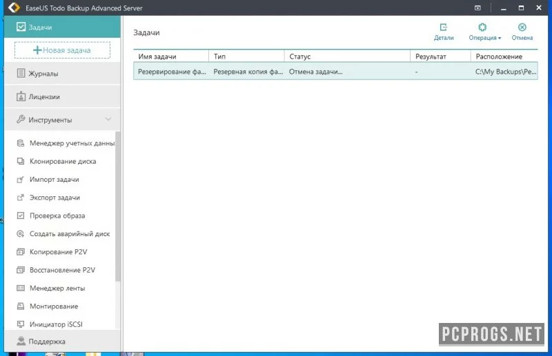Choose Импорт задачи
This screenshot has height=356, width=552.
[x=55, y=179]
